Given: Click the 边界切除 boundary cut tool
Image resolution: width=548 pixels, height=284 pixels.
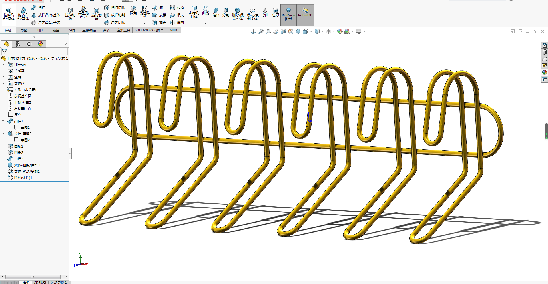Looking at the screenshot, I should coord(114,23).
